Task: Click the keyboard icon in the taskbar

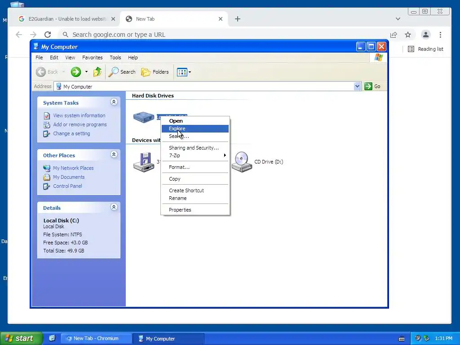Action: click(x=402, y=339)
